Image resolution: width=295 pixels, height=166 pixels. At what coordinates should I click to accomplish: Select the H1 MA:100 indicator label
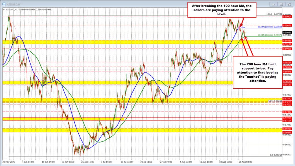[270, 27]
